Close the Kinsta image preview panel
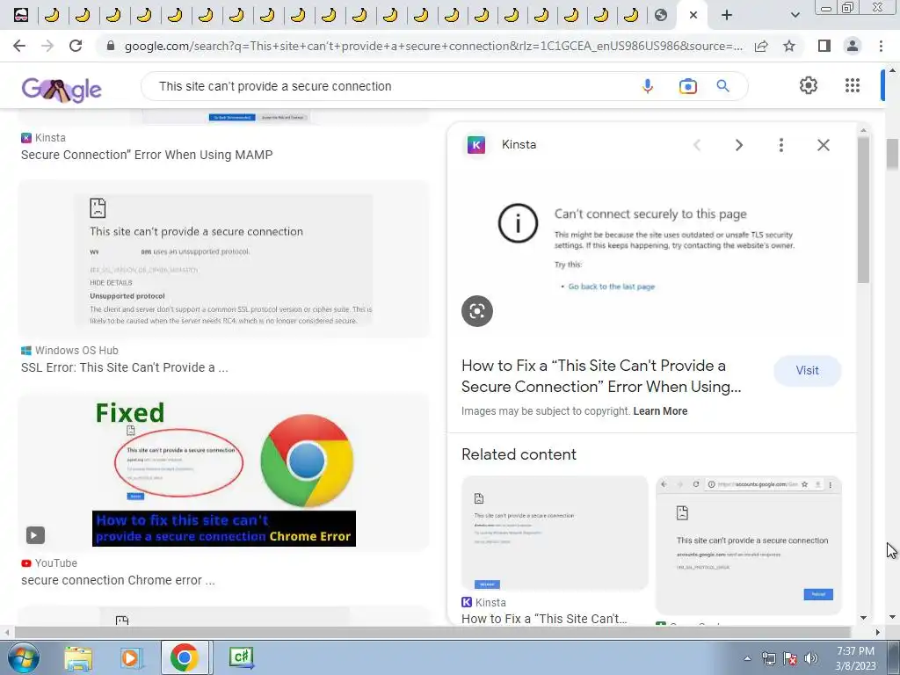The image size is (900, 675). 823,145
